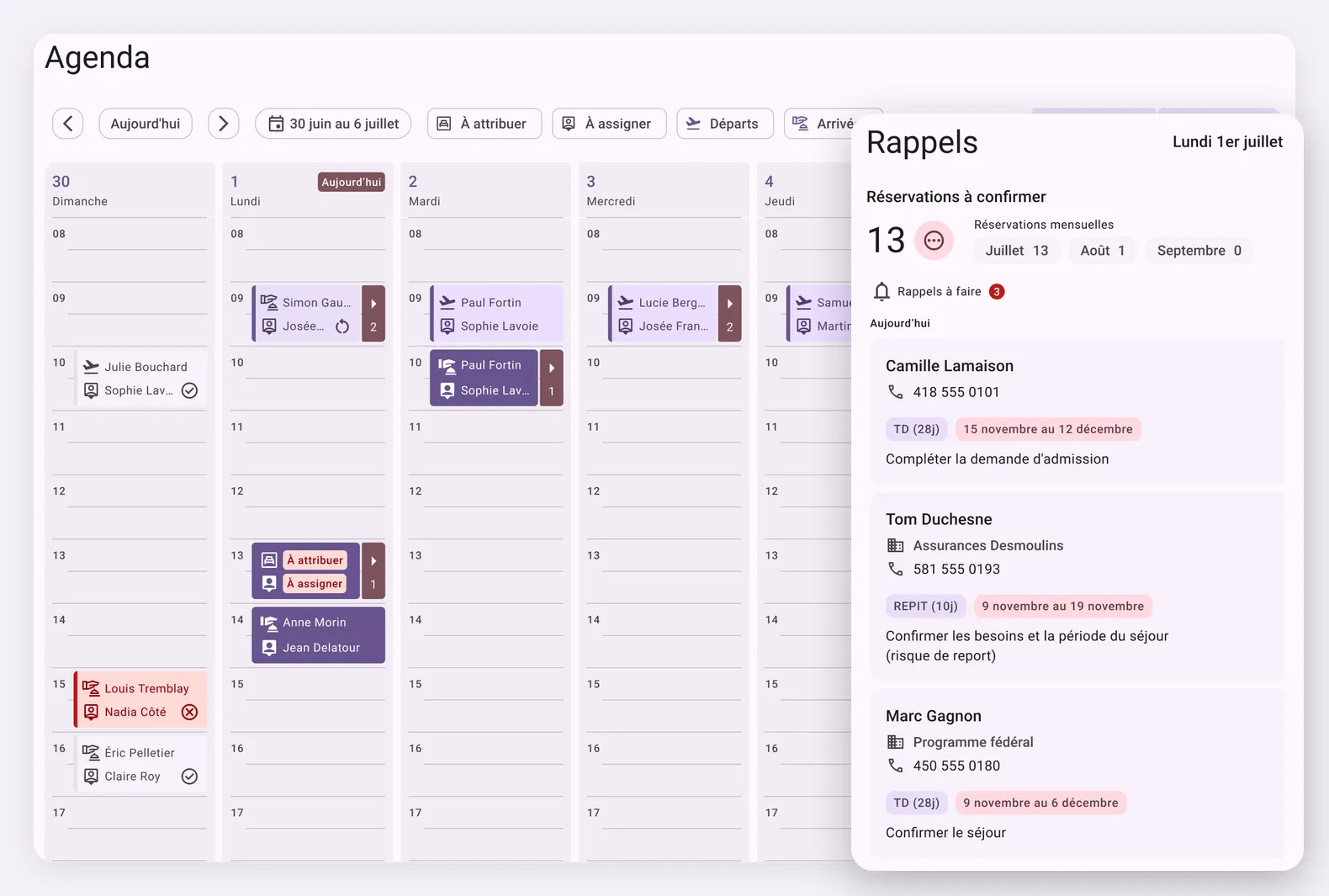Click the phone icon beside 581 555 0193
The height and width of the screenshot is (896, 1329).
[x=896, y=570]
